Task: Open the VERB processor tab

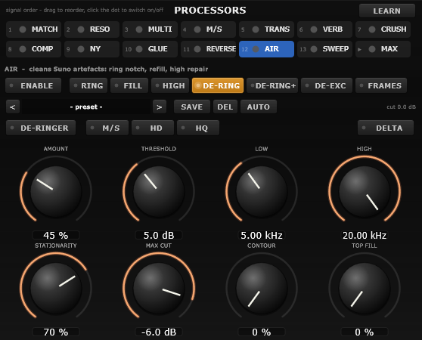Action: 325,29
